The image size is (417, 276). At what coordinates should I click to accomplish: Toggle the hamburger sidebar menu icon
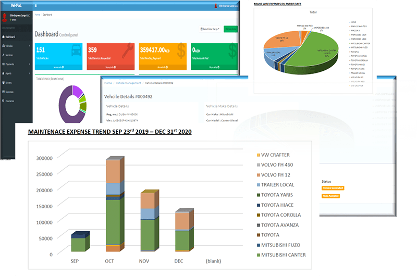[35, 6]
